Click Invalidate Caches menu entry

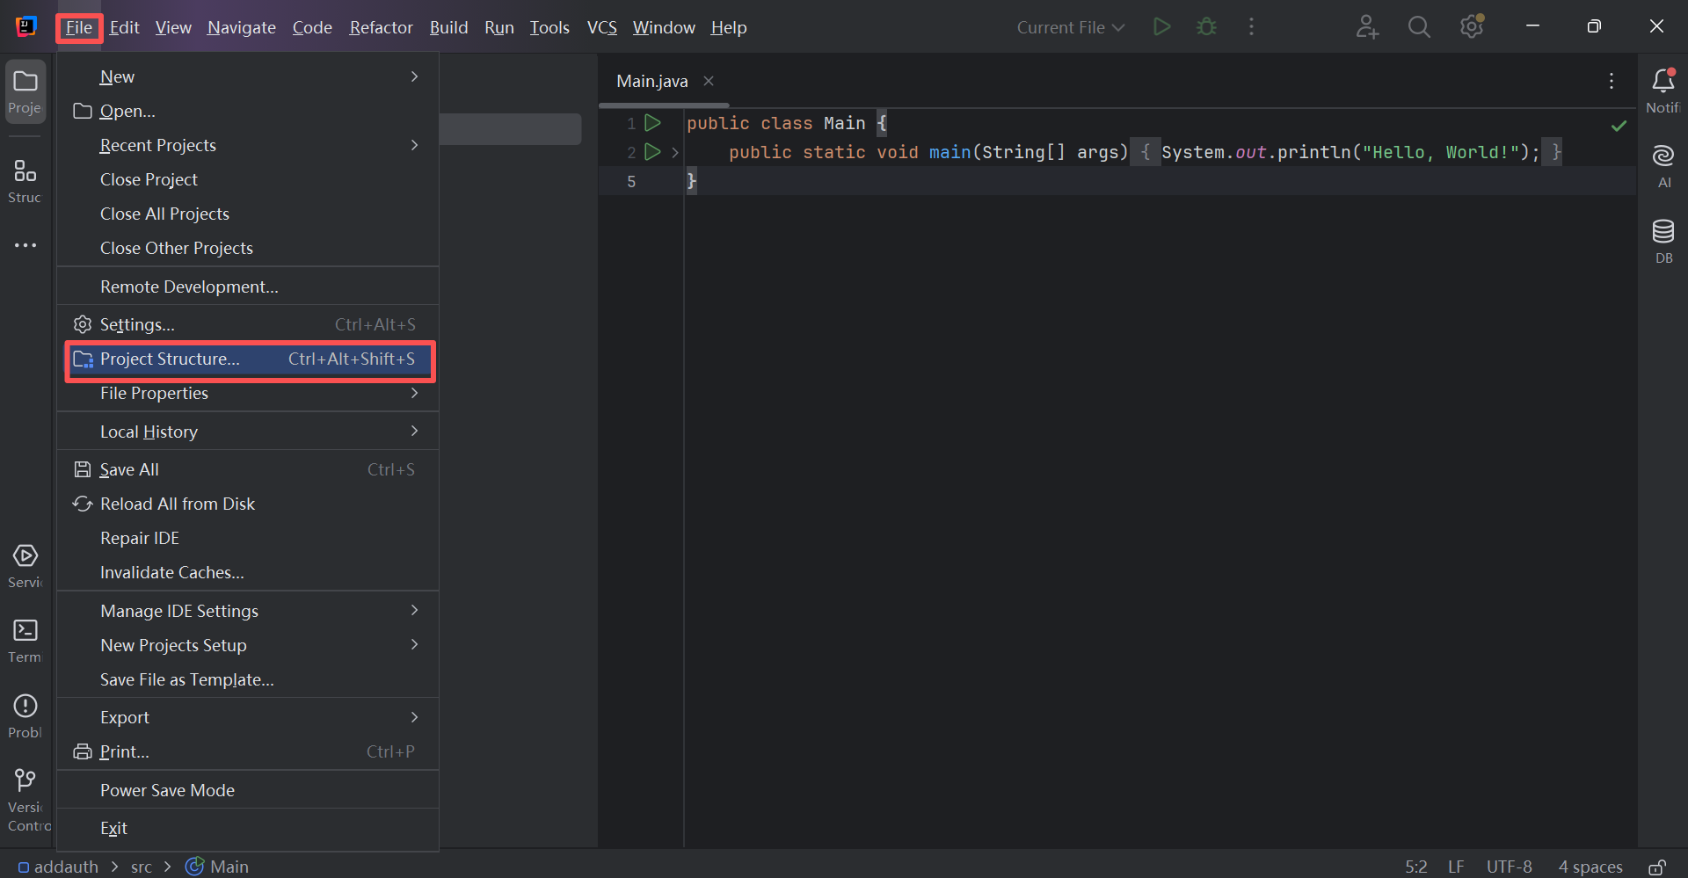coord(172,573)
